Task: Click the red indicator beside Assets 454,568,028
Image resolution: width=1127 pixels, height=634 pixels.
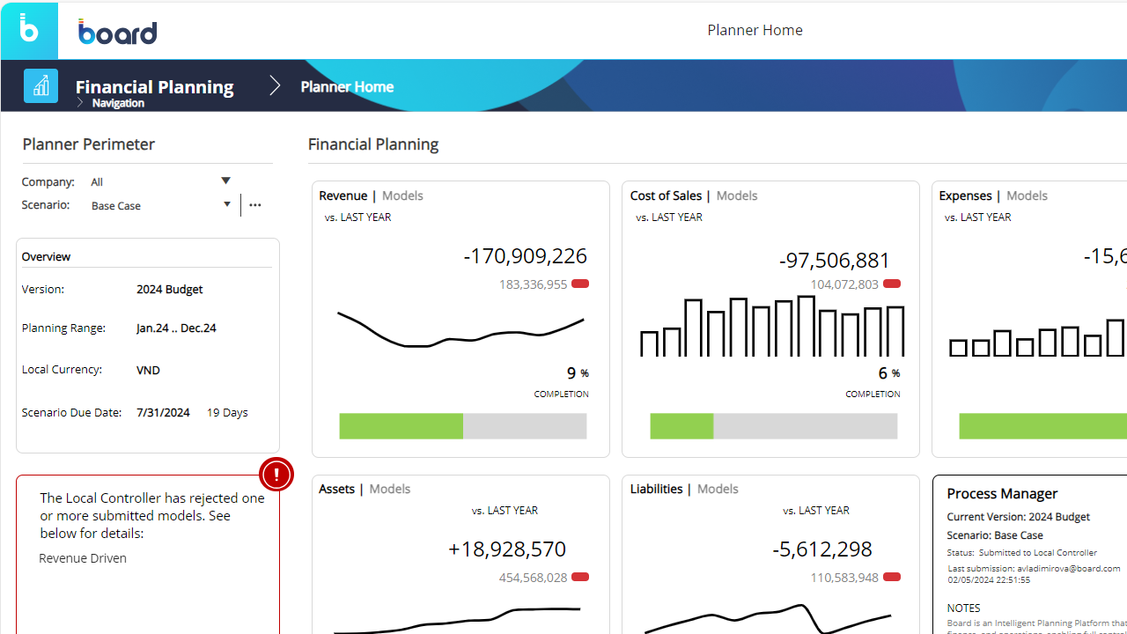Action: (580, 577)
